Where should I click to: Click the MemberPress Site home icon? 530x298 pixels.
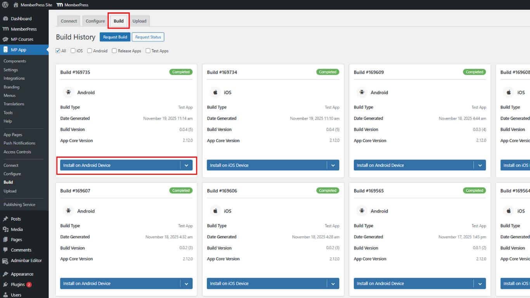coord(16,5)
